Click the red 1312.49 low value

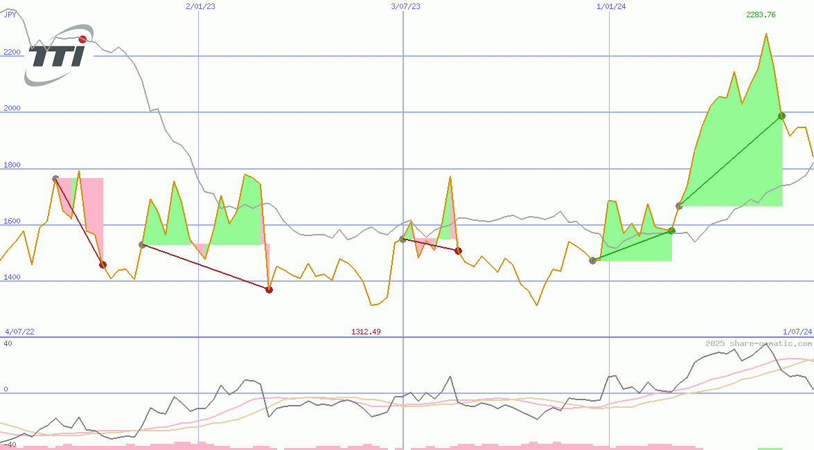[366, 332]
